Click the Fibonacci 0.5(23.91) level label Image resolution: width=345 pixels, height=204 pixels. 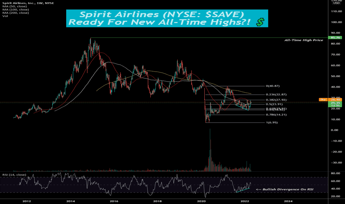click(274, 104)
